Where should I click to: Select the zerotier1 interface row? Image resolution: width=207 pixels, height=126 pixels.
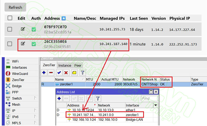[124, 84]
